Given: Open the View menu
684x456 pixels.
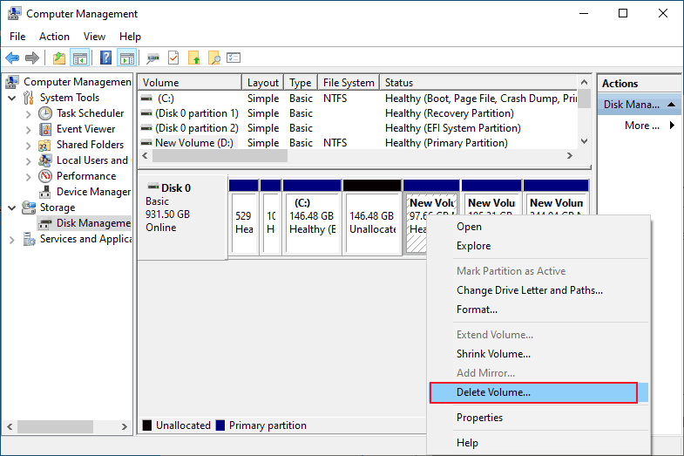Looking at the screenshot, I should pos(94,37).
